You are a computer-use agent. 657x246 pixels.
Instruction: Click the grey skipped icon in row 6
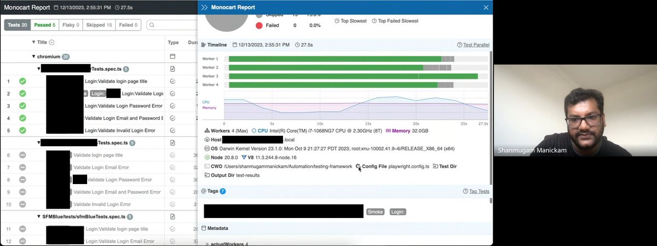click(22, 155)
